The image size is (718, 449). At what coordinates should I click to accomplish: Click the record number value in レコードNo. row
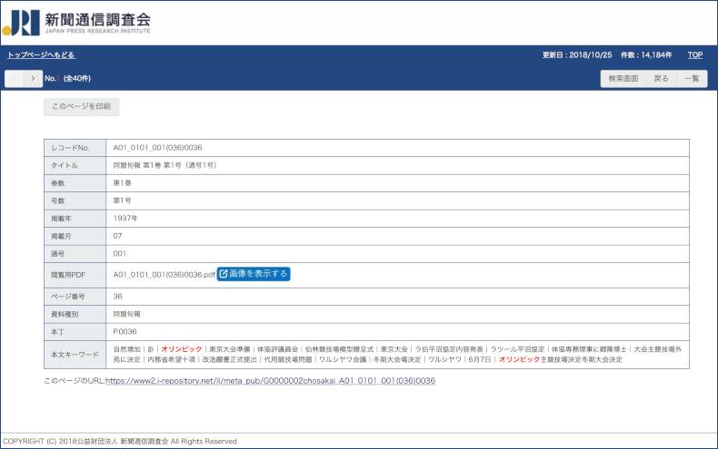pos(157,147)
